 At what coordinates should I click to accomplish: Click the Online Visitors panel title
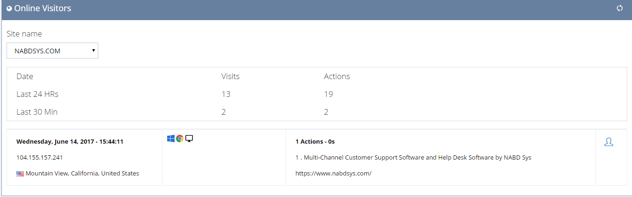coord(43,8)
